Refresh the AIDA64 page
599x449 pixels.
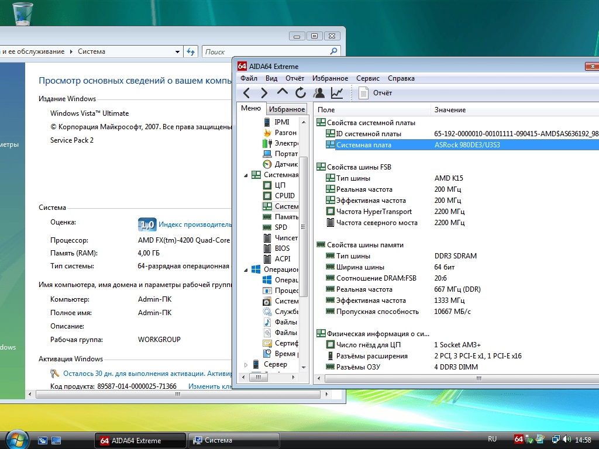(301, 93)
